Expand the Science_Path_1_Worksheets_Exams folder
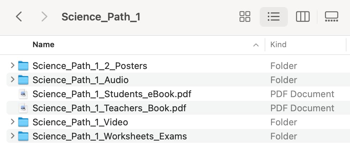The width and height of the screenshot is (350, 157). point(12,136)
